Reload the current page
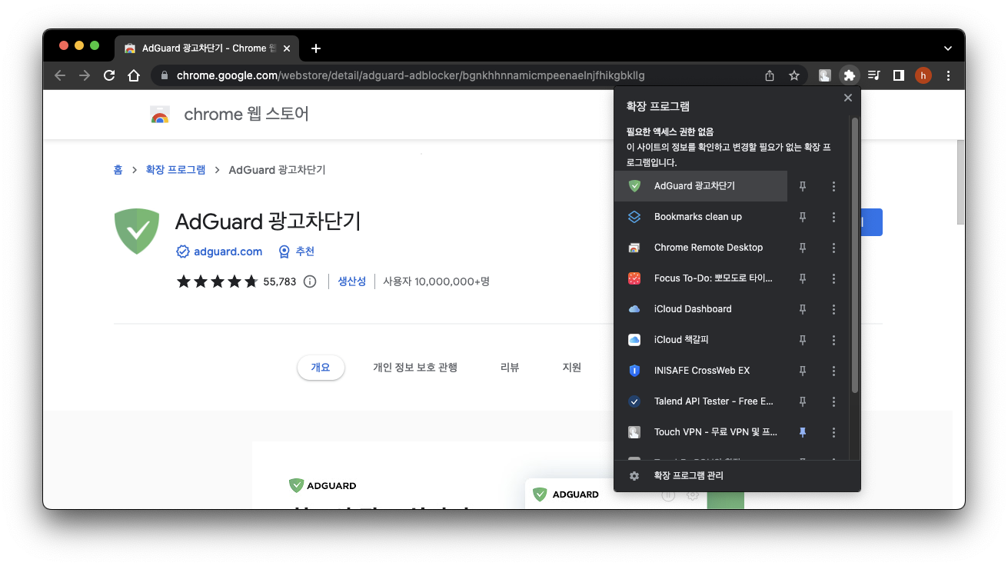The height and width of the screenshot is (566, 1008). tap(109, 75)
